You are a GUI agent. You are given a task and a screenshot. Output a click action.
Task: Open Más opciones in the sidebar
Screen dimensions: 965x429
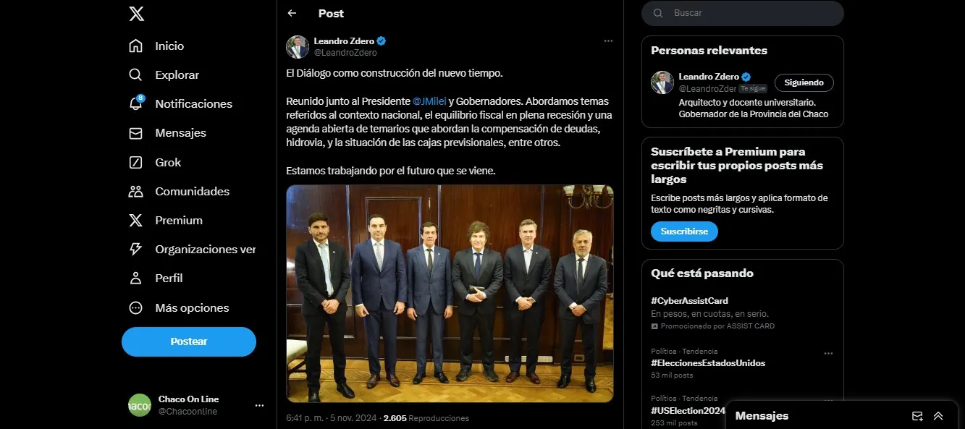click(x=191, y=307)
